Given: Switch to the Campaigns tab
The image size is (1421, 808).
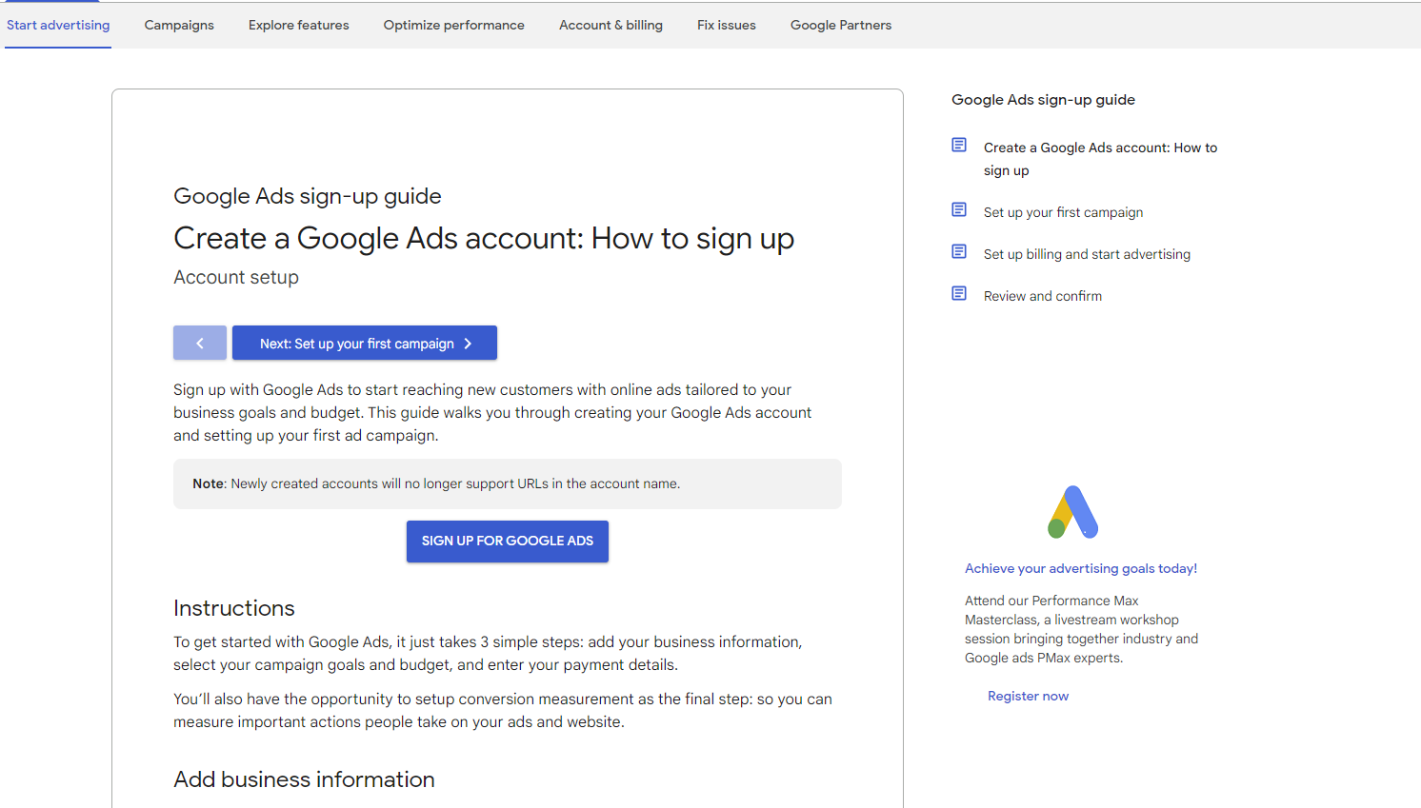Looking at the screenshot, I should pyautogui.click(x=179, y=25).
